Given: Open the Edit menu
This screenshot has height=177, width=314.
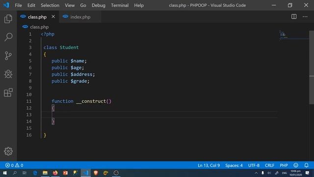Looking at the screenshot, I should point(31,5).
